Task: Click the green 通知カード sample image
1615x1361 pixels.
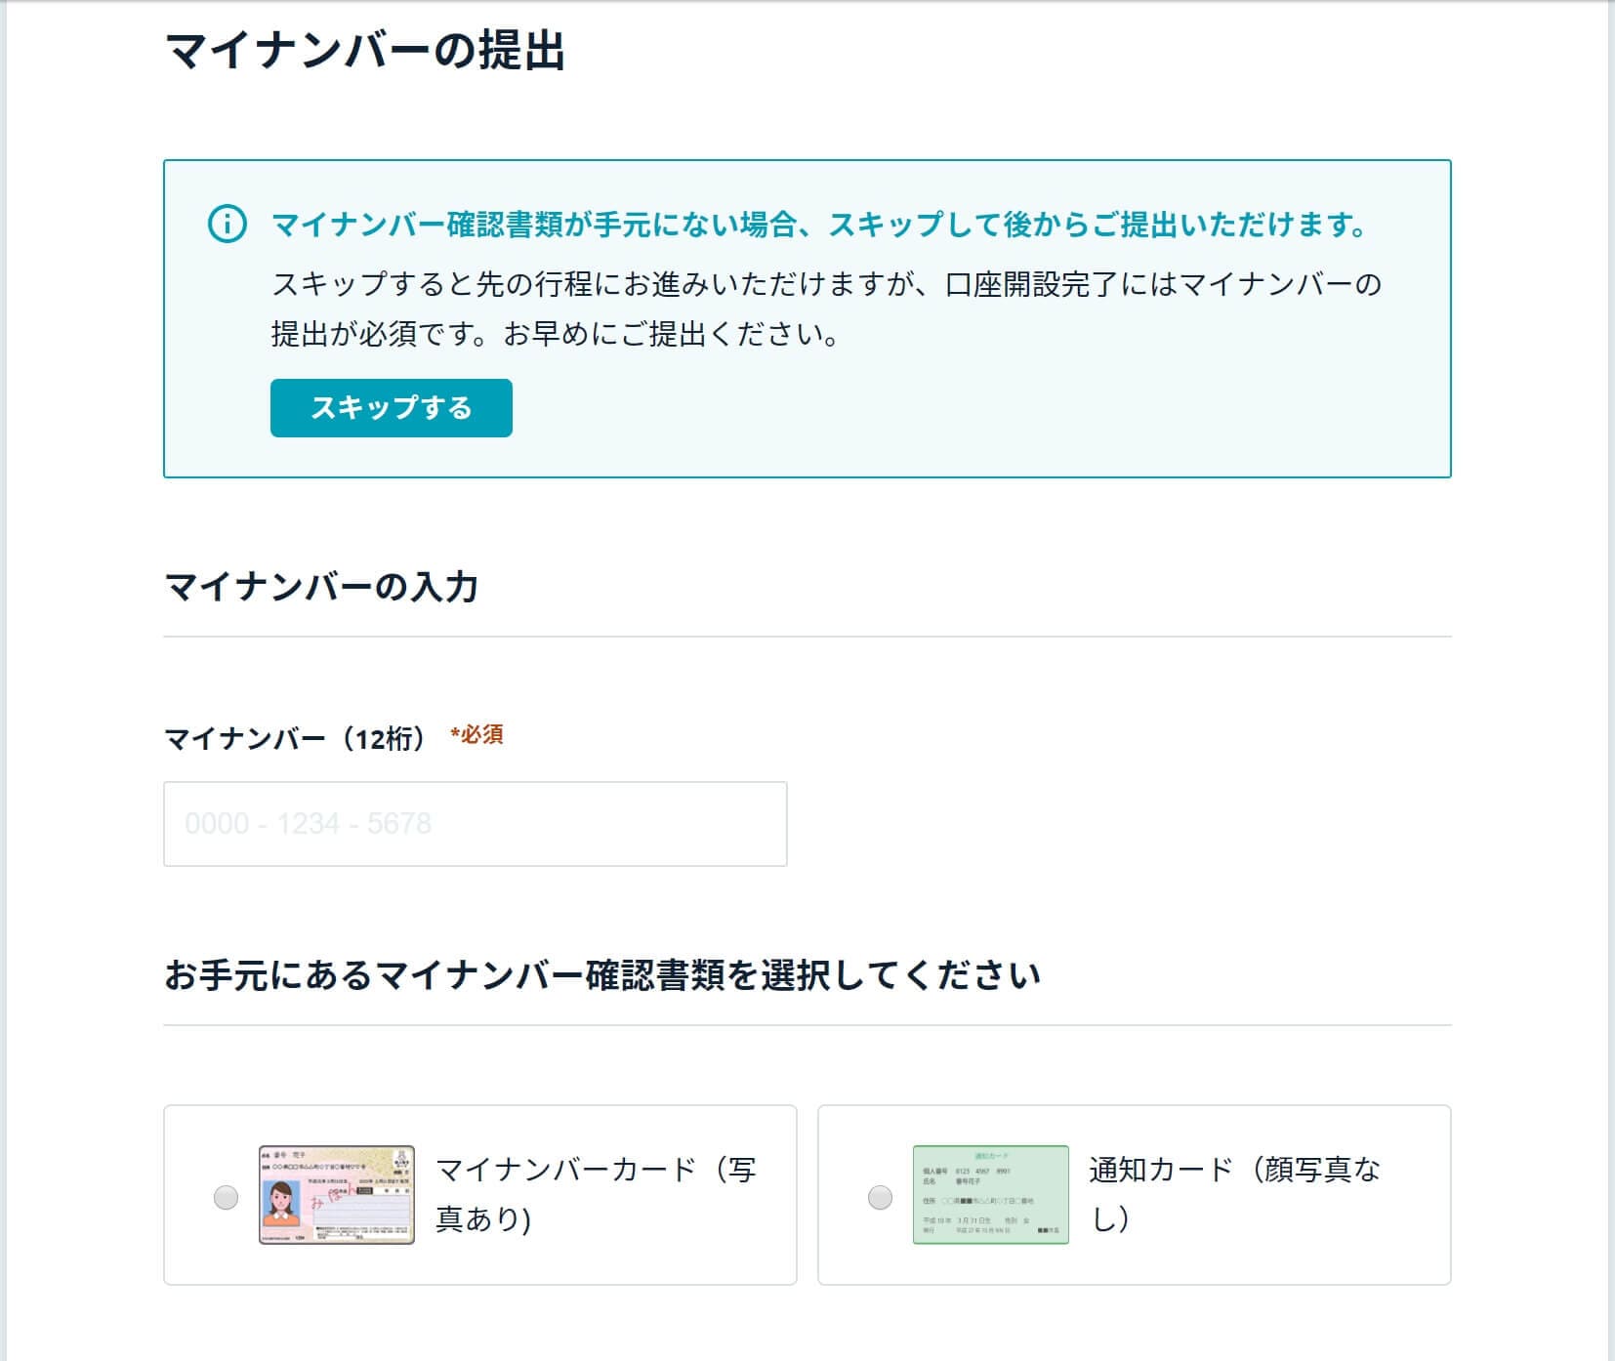Action: coord(991,1195)
